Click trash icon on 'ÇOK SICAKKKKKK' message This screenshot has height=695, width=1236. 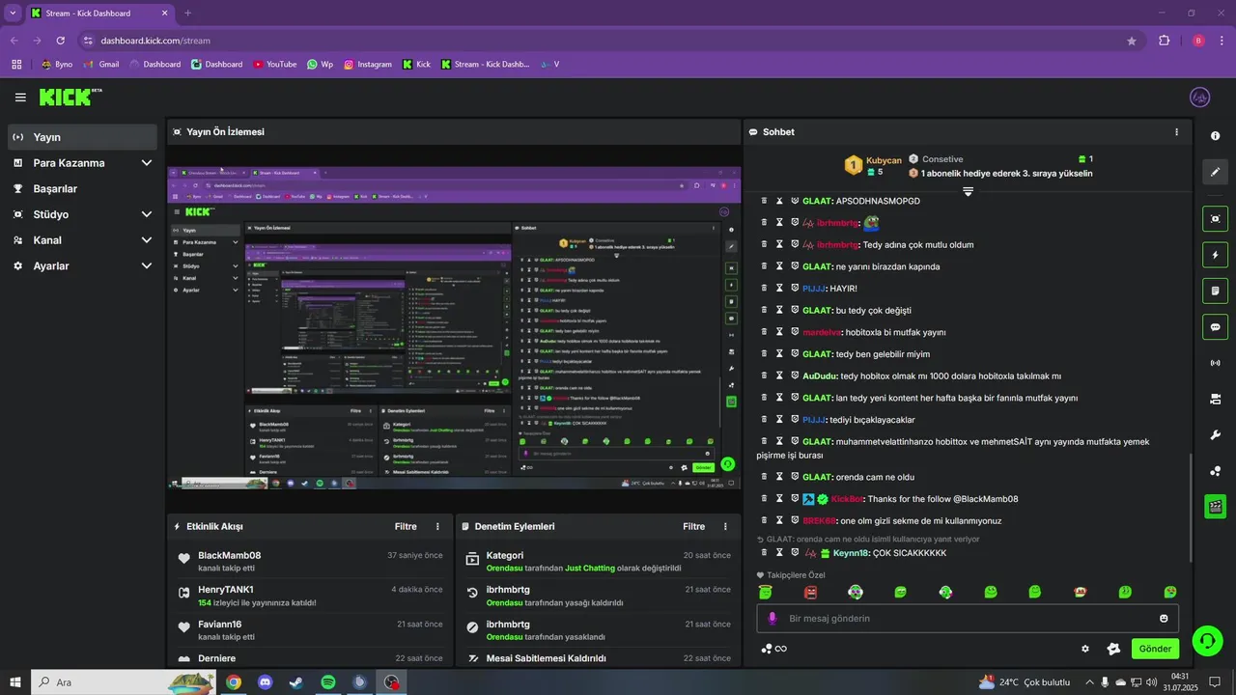click(764, 553)
